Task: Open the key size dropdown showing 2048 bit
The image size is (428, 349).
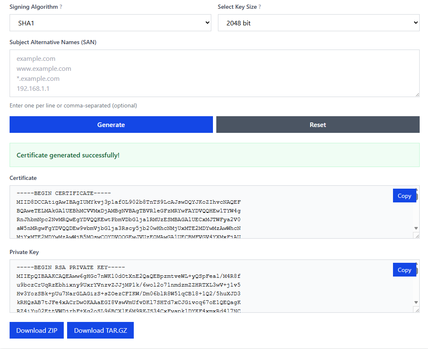Action: click(318, 22)
